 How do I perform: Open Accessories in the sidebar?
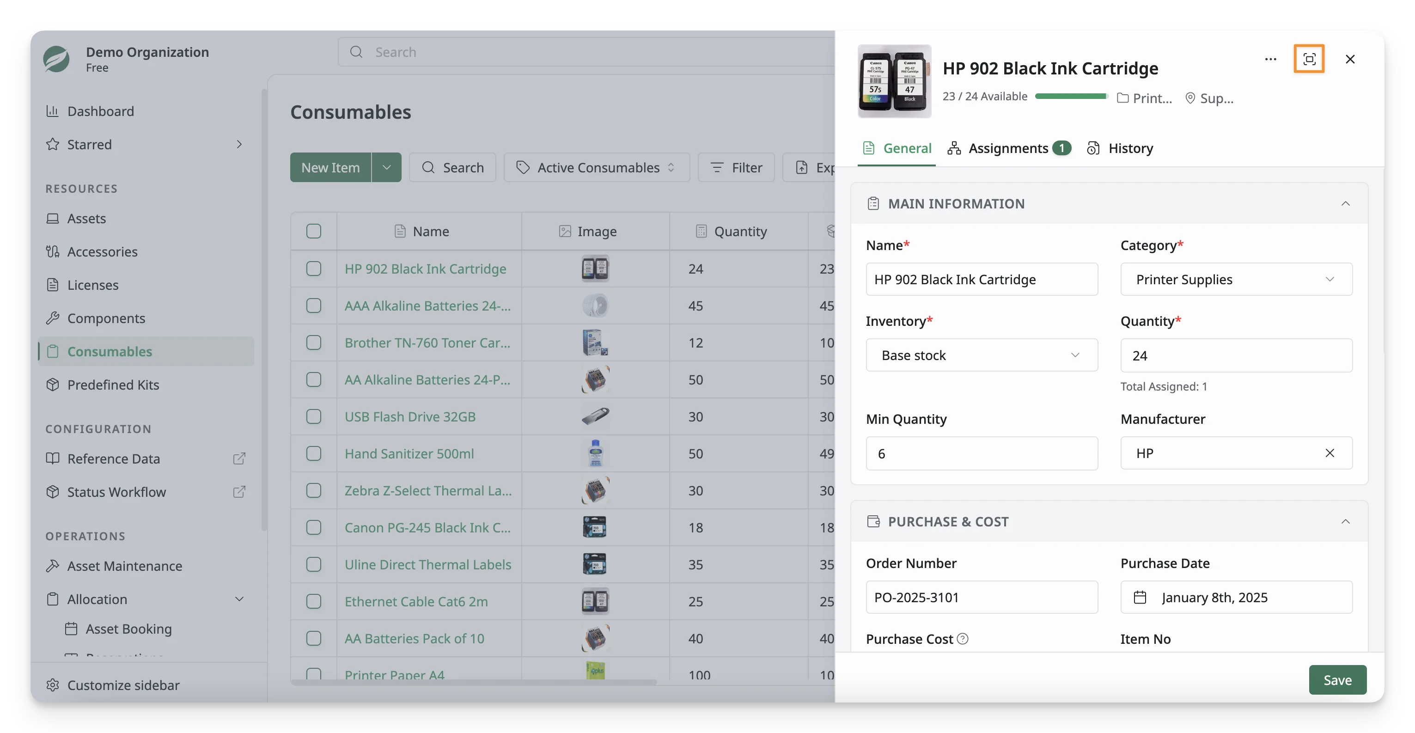(x=146, y=251)
